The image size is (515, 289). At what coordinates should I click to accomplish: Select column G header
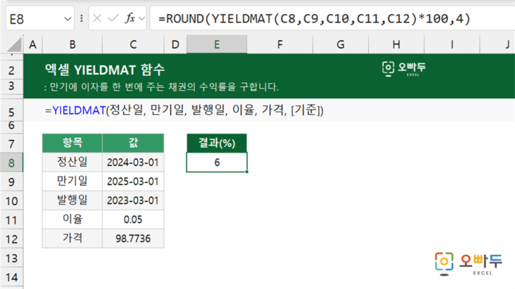[x=341, y=44]
